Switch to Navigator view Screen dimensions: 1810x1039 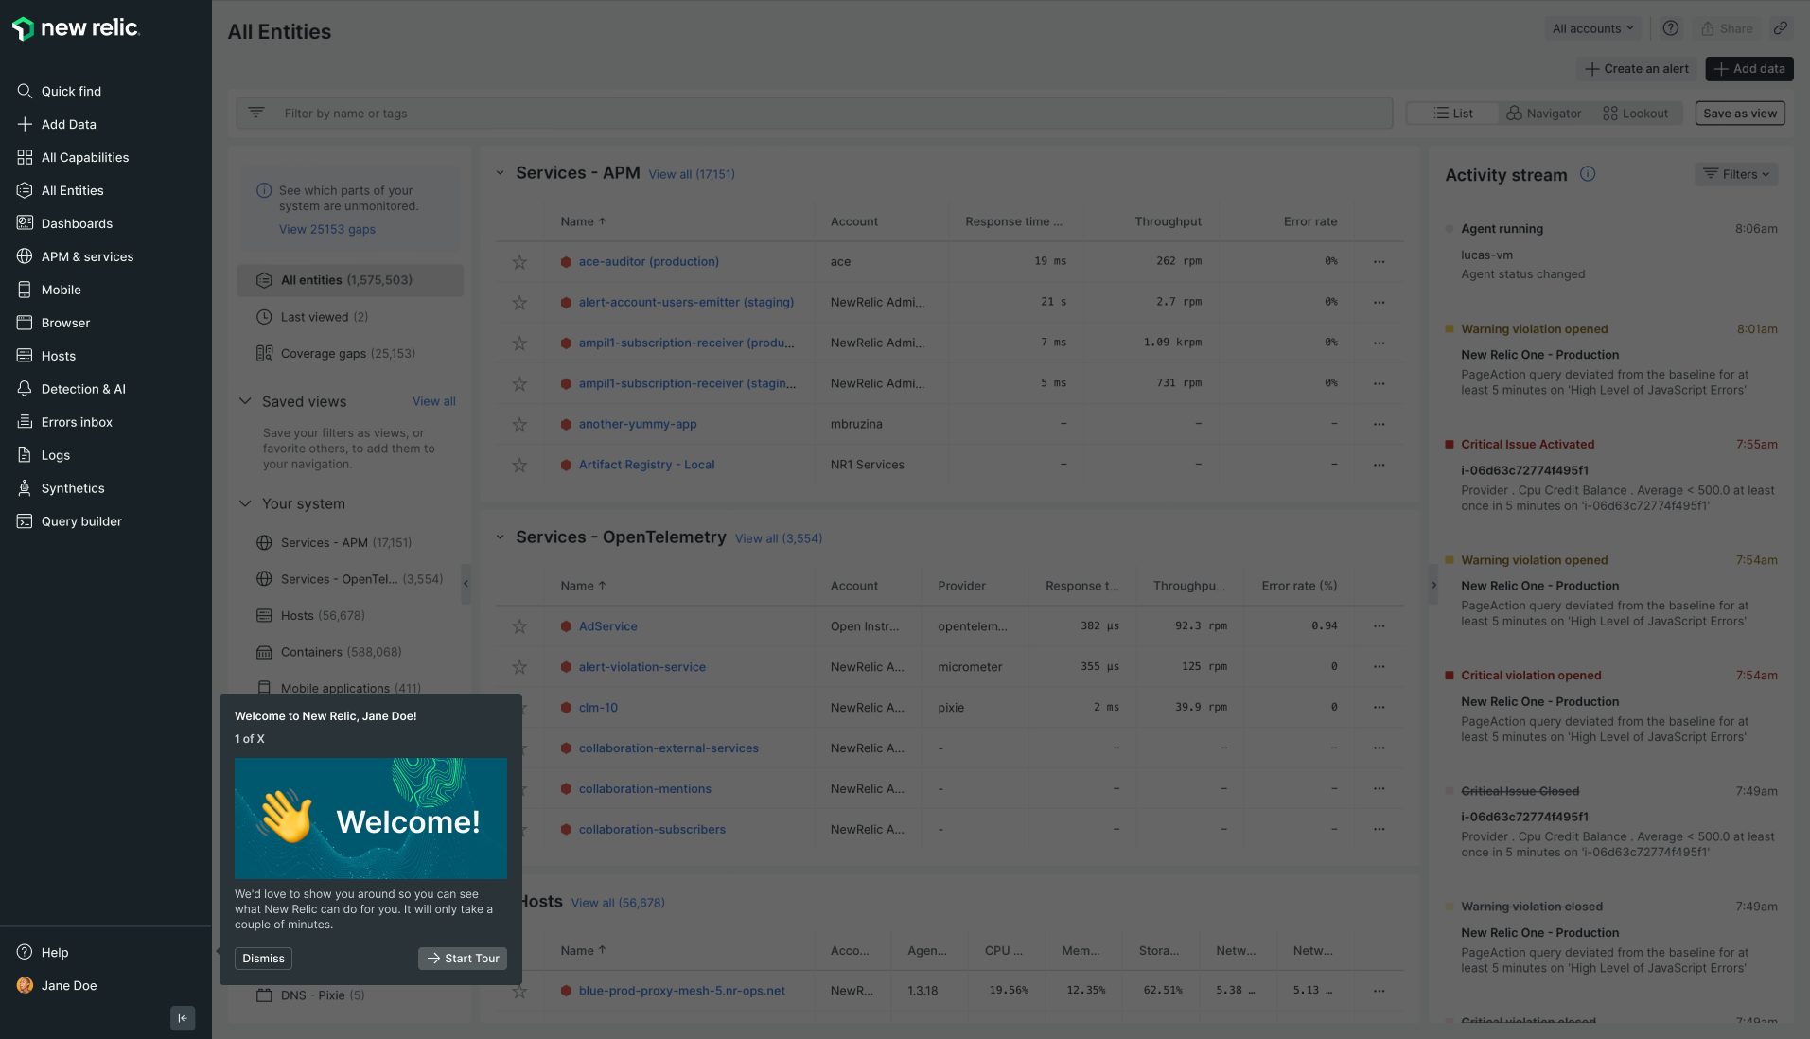(x=1543, y=114)
